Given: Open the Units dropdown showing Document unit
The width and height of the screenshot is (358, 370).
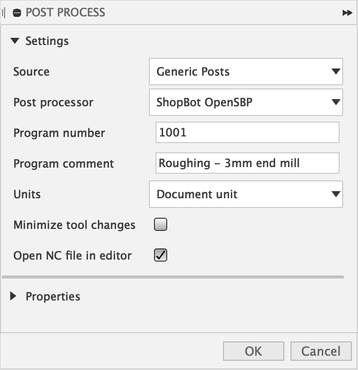Looking at the screenshot, I should [246, 194].
